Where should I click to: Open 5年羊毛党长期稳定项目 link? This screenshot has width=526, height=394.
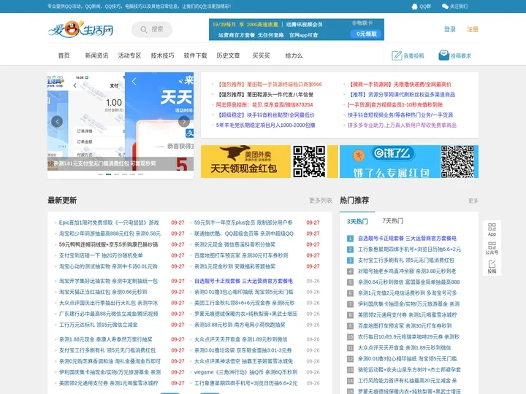(265, 125)
